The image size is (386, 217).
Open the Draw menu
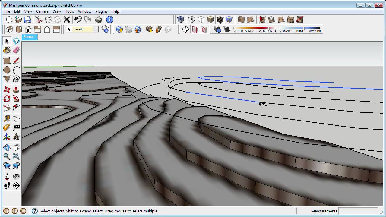tap(57, 11)
